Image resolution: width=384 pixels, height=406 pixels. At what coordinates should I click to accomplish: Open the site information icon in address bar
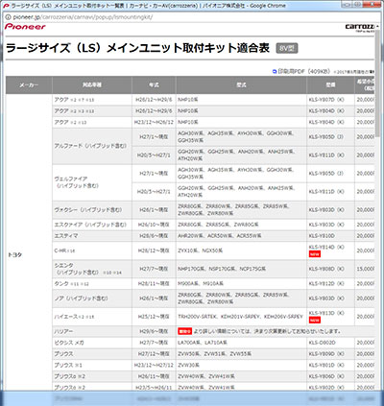click(x=8, y=17)
